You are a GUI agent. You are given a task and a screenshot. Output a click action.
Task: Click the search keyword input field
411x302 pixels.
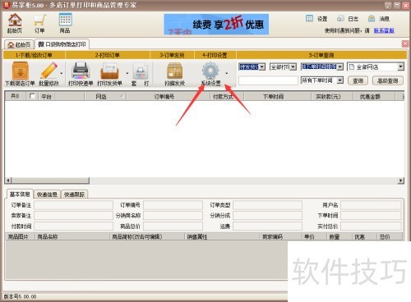coord(268,80)
